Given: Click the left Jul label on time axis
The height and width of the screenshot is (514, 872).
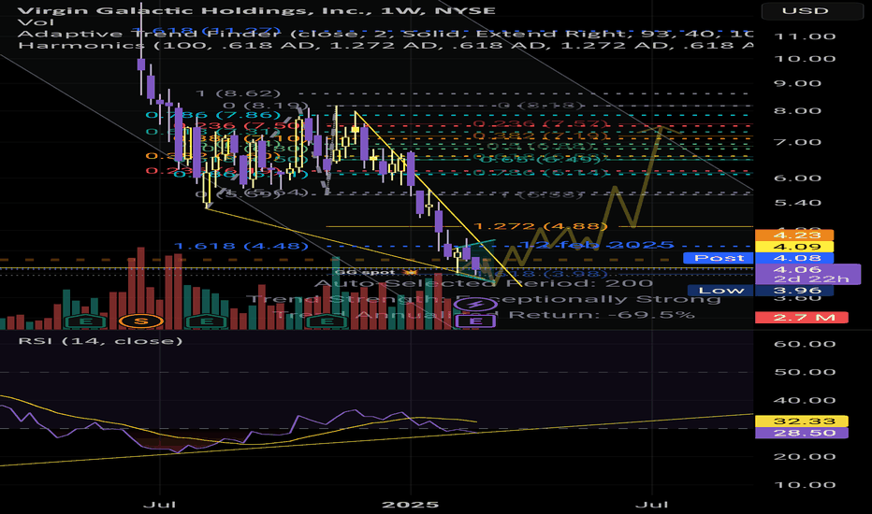Looking at the screenshot, I should click(x=160, y=505).
